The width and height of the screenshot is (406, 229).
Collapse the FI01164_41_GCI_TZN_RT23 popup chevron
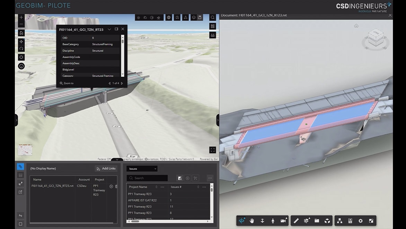point(109,29)
